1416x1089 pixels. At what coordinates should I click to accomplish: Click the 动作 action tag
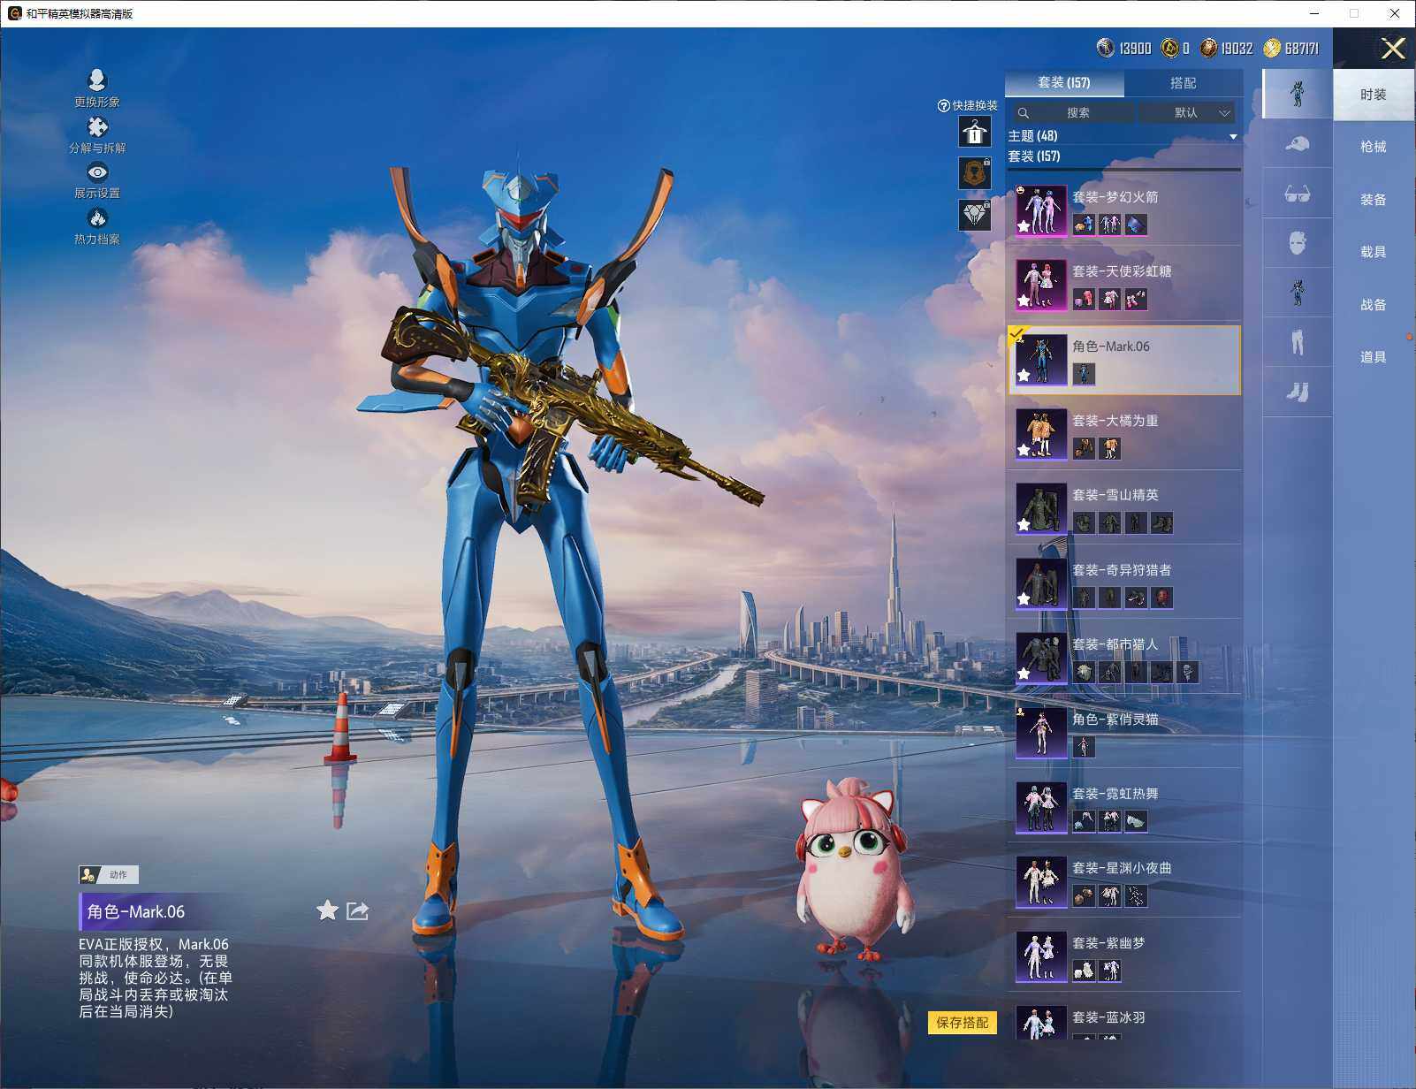[x=109, y=875]
